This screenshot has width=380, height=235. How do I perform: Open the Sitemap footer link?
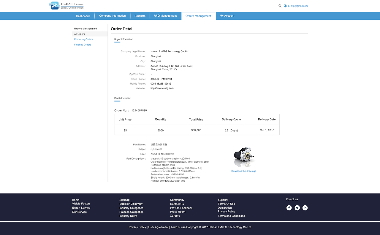125,200
